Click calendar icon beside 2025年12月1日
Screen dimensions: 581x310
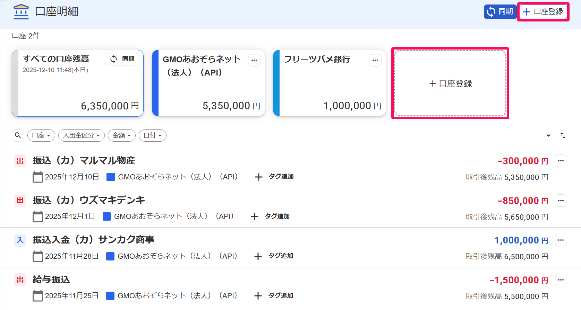tap(37, 216)
